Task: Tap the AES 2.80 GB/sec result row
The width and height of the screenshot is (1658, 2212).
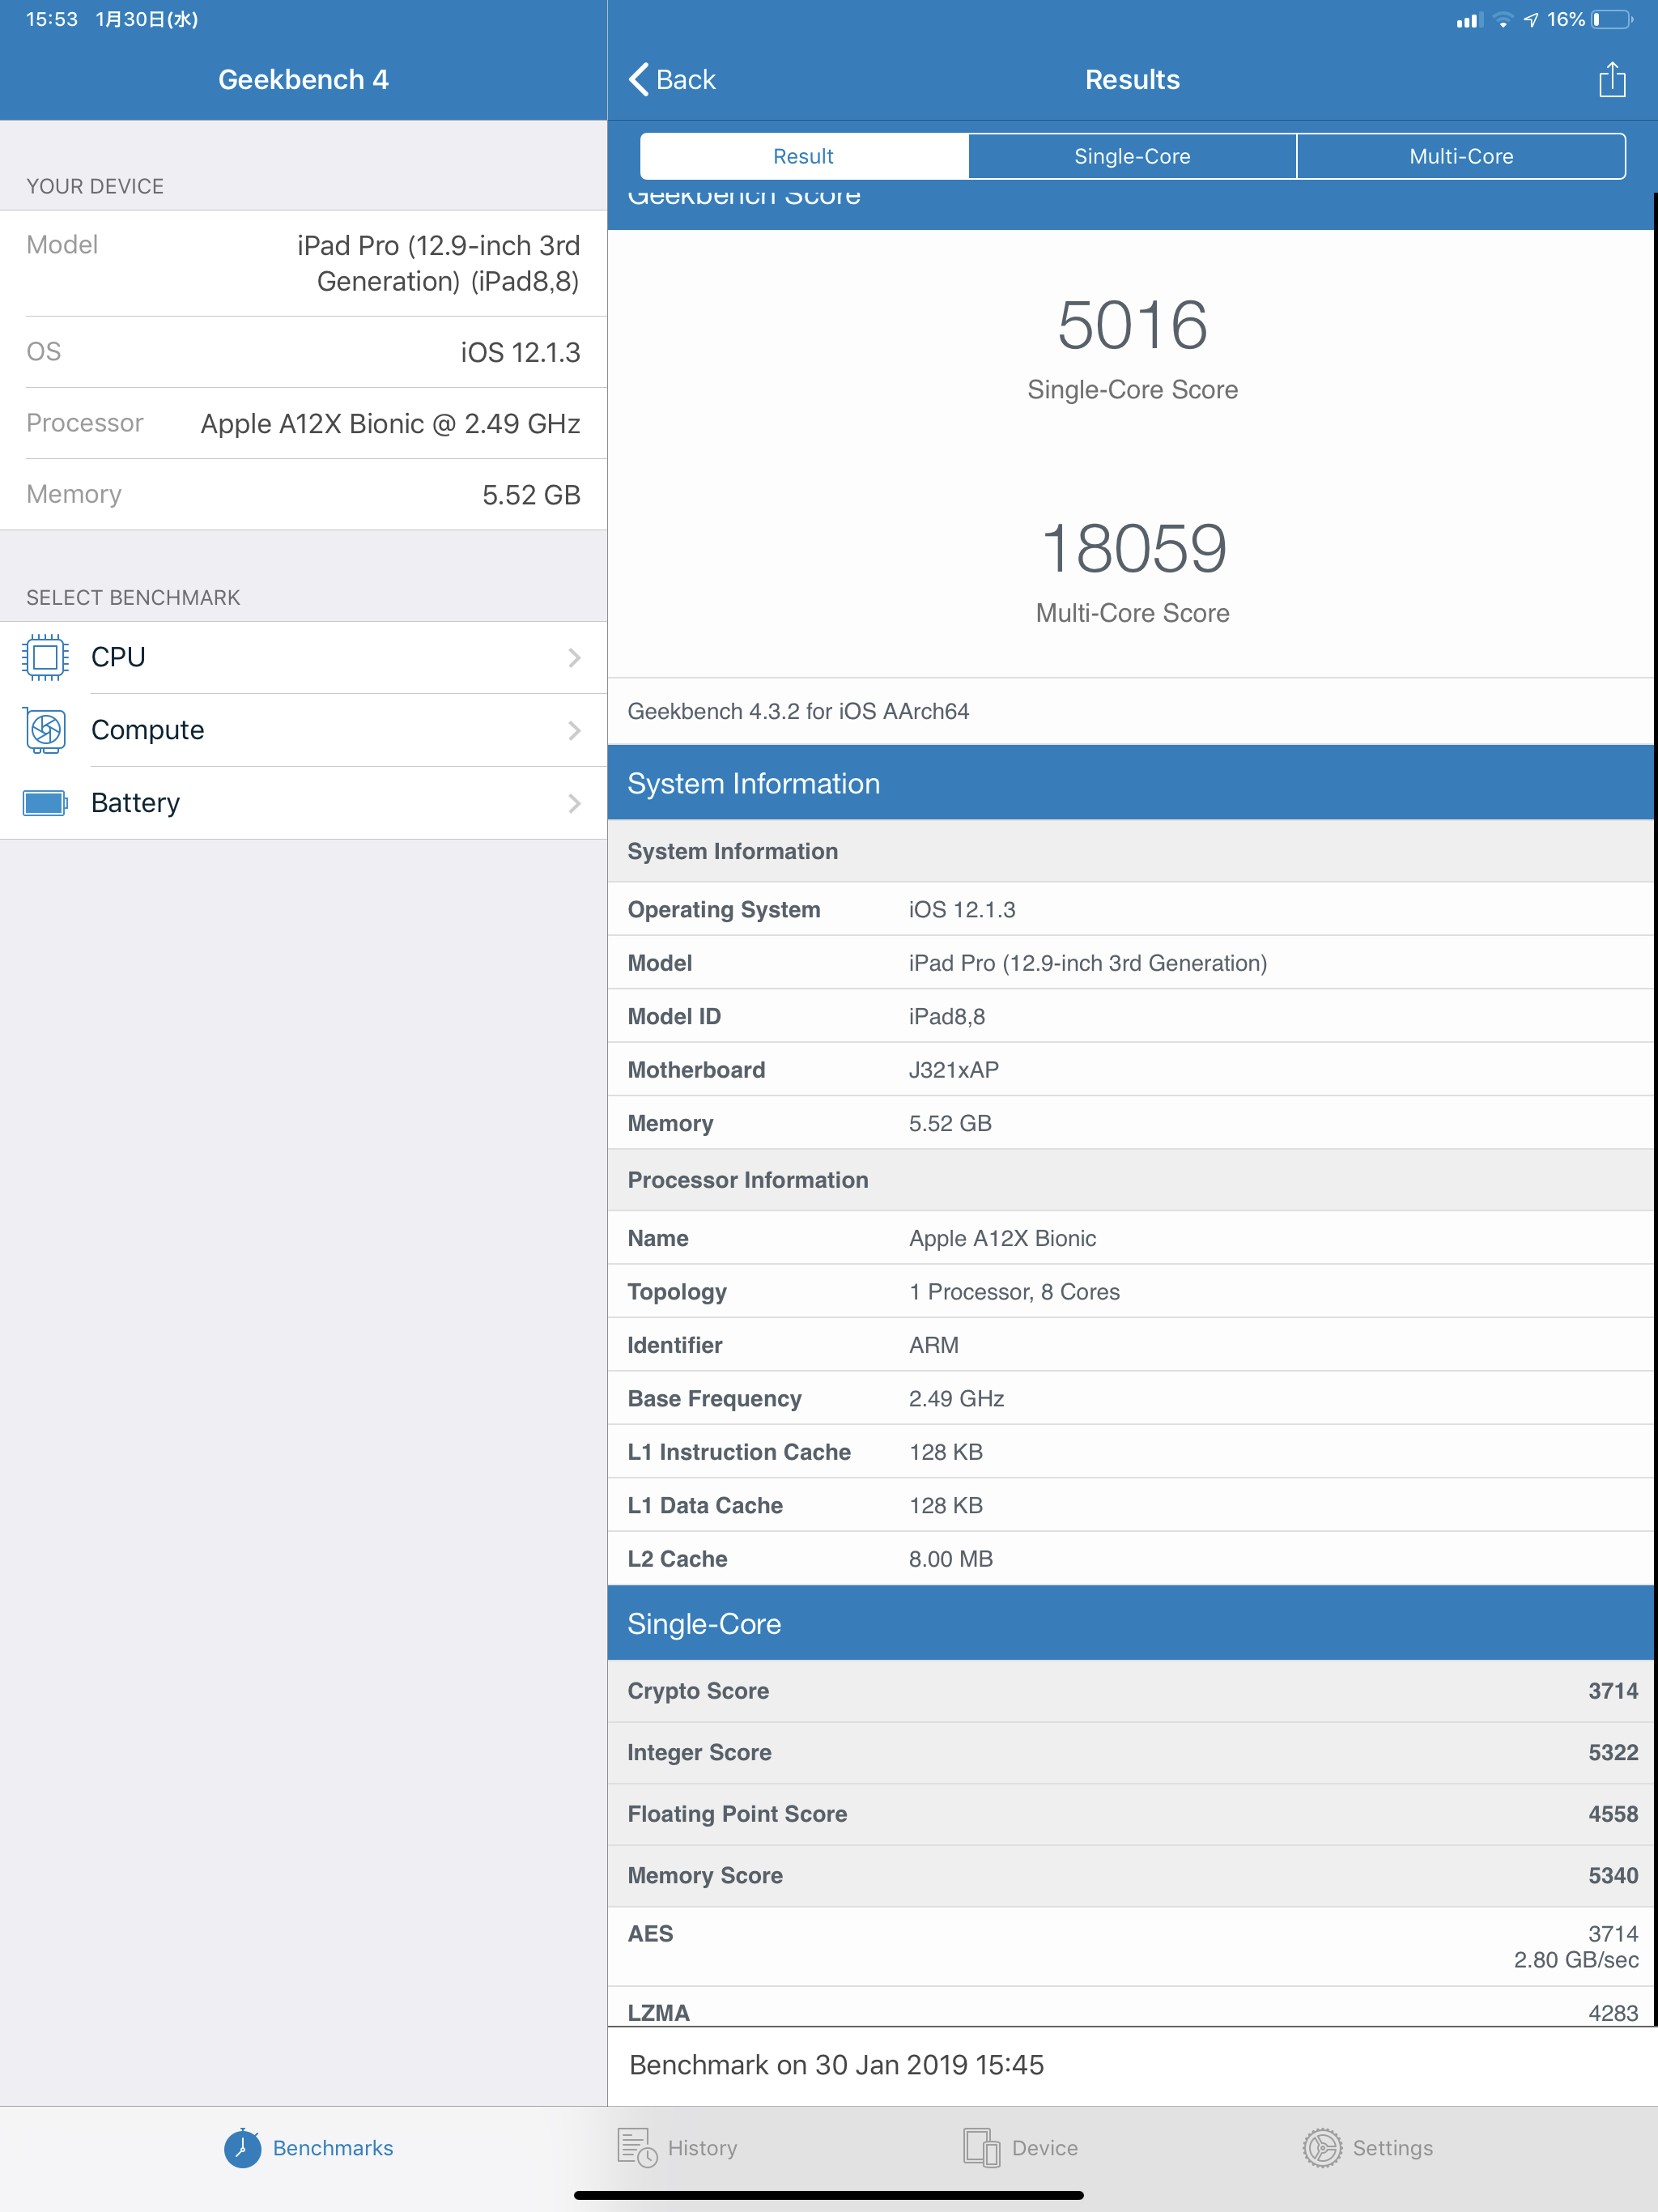Action: tap(1130, 1946)
